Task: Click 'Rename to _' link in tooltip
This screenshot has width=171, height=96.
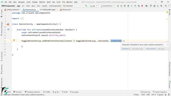Action: (x=126, y=49)
